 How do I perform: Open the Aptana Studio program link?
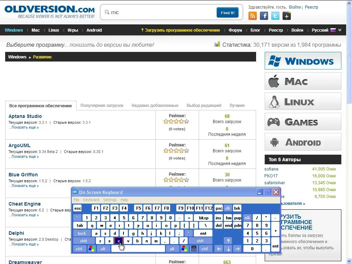click(x=25, y=116)
